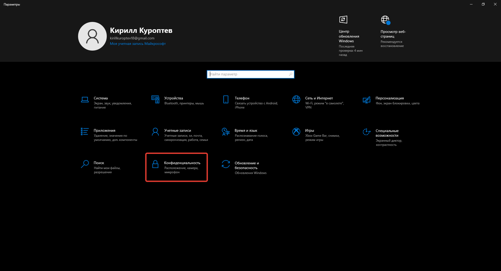Click Фон, экран блокировки, цвета description
The height and width of the screenshot is (271, 501).
click(x=397, y=103)
